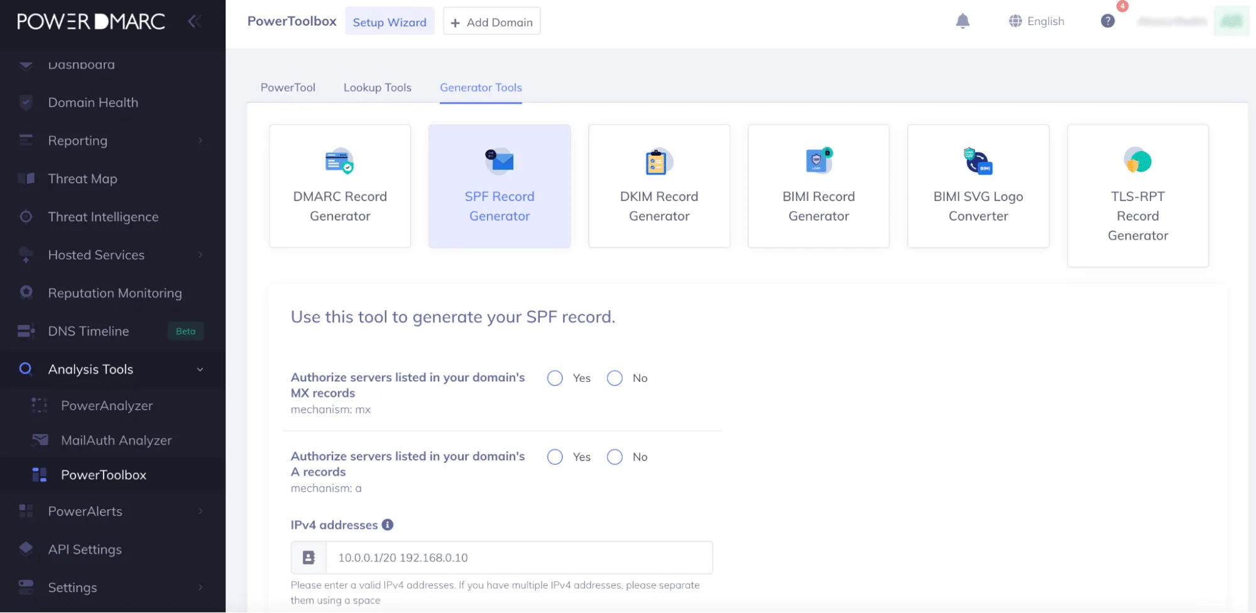Switch to the Lookup Tools tab
The image size is (1256, 613).
point(377,88)
